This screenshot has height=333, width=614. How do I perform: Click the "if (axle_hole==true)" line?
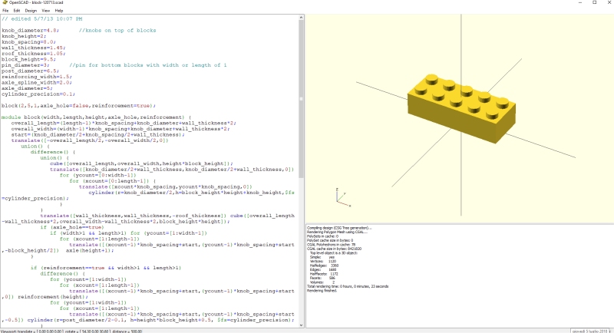pos(72,227)
